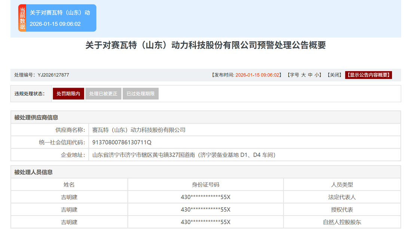Click the orange 当前数据 label
This screenshot has width=404, height=229.
tap(22, 18)
